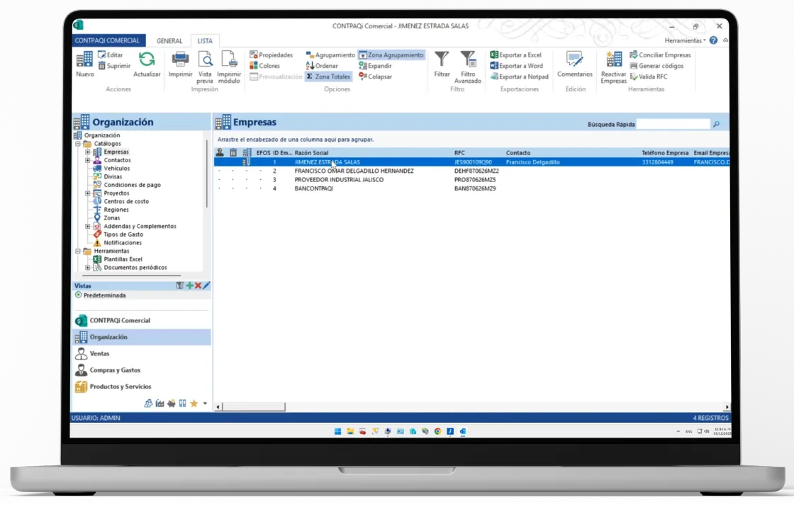Click the blue help question icon
The image size is (794, 505).
tap(713, 40)
